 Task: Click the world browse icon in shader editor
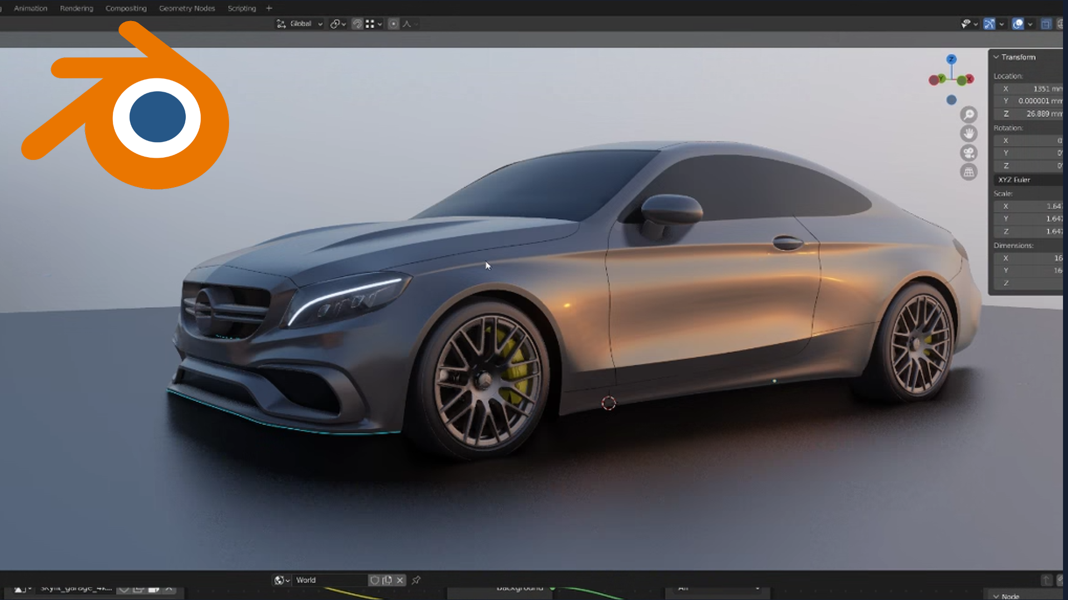point(279,580)
